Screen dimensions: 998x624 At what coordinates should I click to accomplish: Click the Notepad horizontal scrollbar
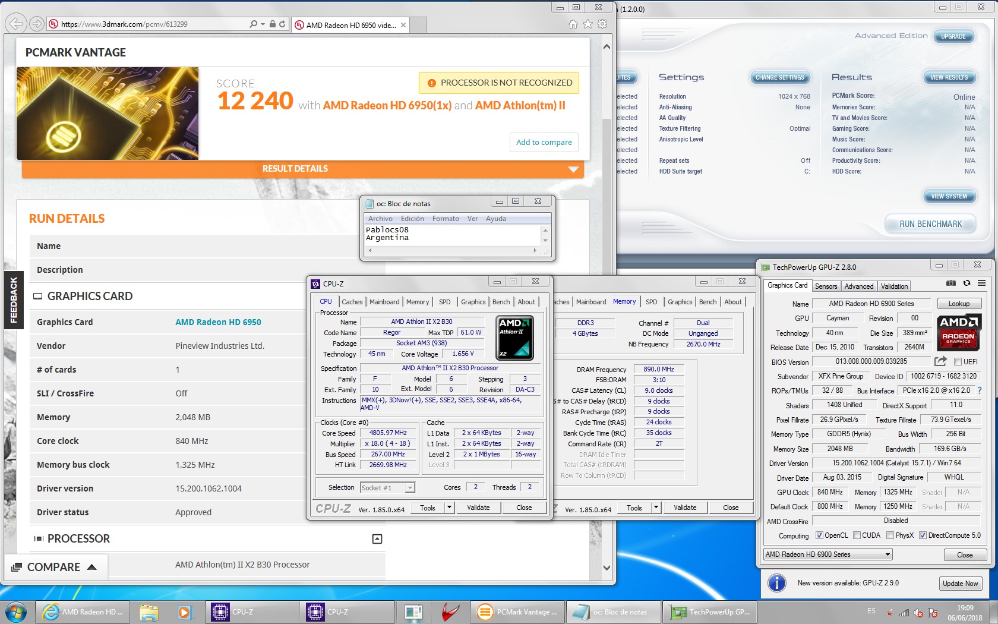click(453, 251)
